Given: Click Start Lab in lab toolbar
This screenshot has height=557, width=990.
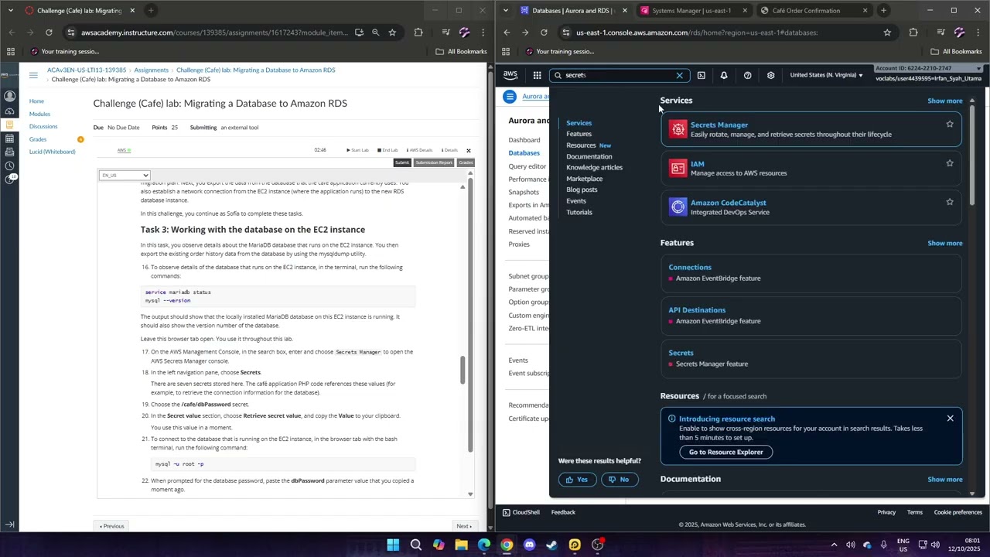Looking at the screenshot, I should (x=357, y=150).
